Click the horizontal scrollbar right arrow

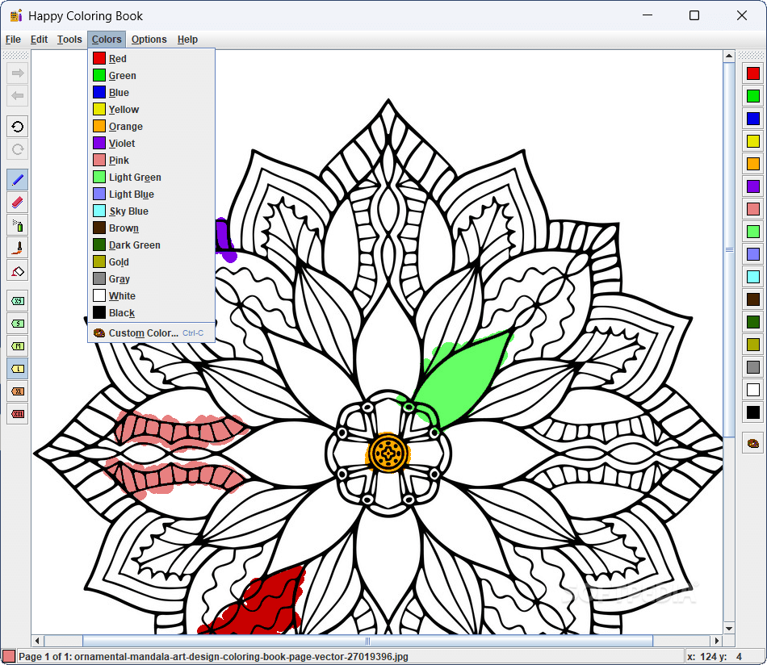(x=717, y=641)
